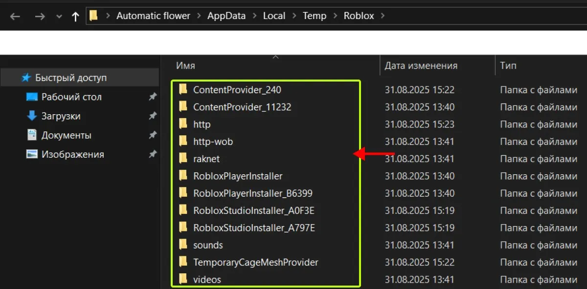Expand chevron after Temp breadcrumb

pos(335,16)
